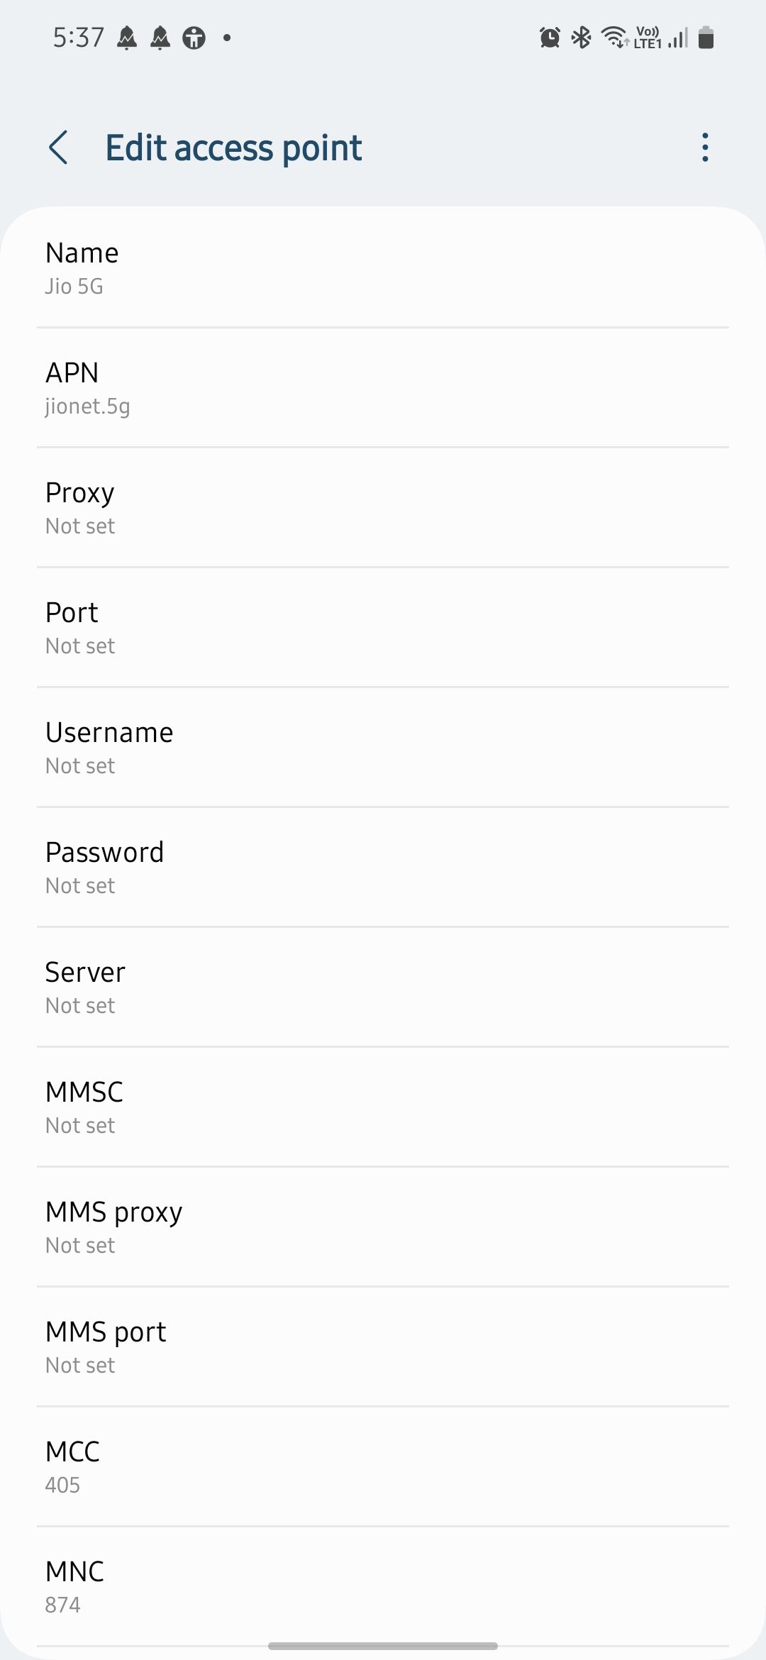Open the Proxy setting
This screenshot has height=1660, width=766.
pyautogui.click(x=383, y=508)
